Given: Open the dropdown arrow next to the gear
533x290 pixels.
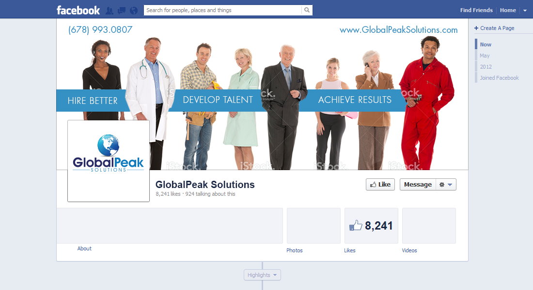Looking at the screenshot, I should (x=450, y=184).
